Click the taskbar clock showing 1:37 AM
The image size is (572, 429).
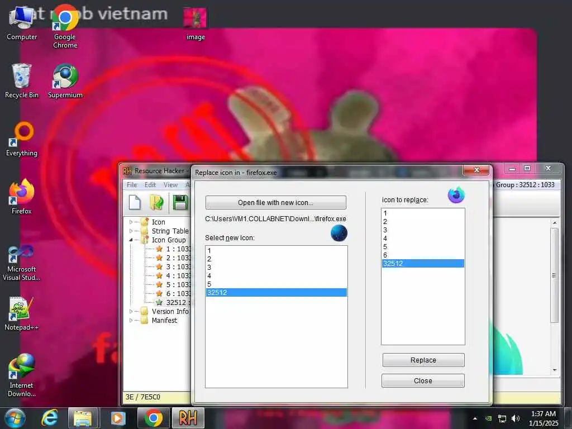(543, 418)
